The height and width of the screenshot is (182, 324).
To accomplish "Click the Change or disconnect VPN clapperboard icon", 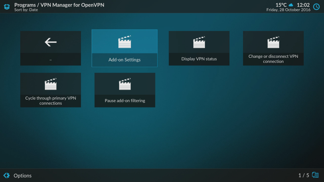I will [273, 42].
